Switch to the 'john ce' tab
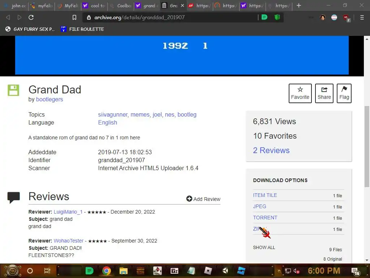370x278 pixels. pyautogui.click(x=16, y=5)
